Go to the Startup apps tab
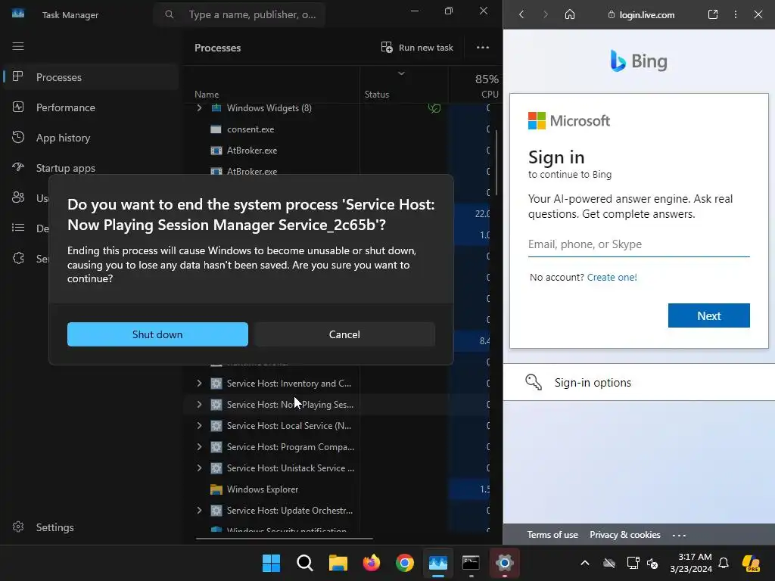This screenshot has height=581, width=775. coord(91,168)
